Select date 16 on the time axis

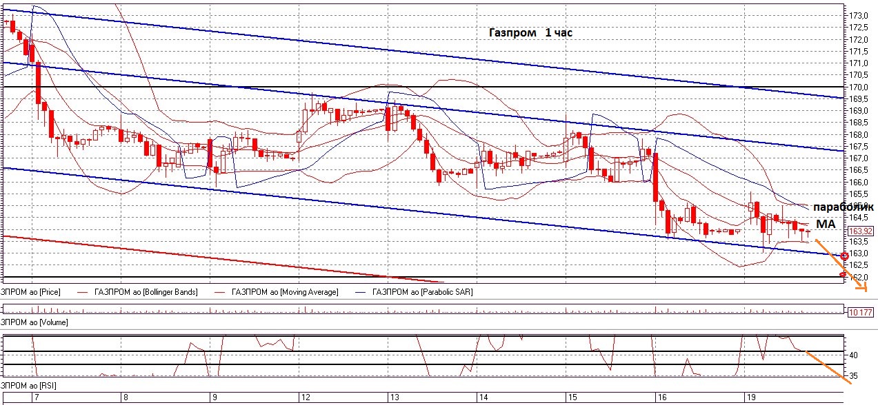coord(662,398)
